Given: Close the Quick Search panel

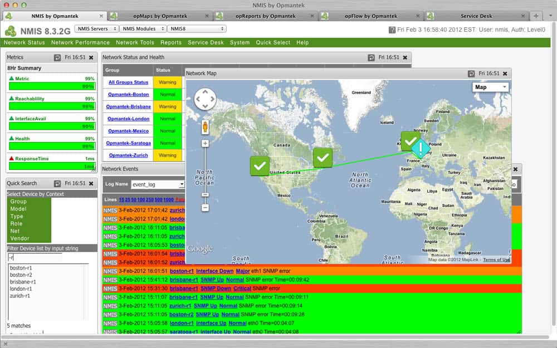Looking at the screenshot, I should click(91, 184).
